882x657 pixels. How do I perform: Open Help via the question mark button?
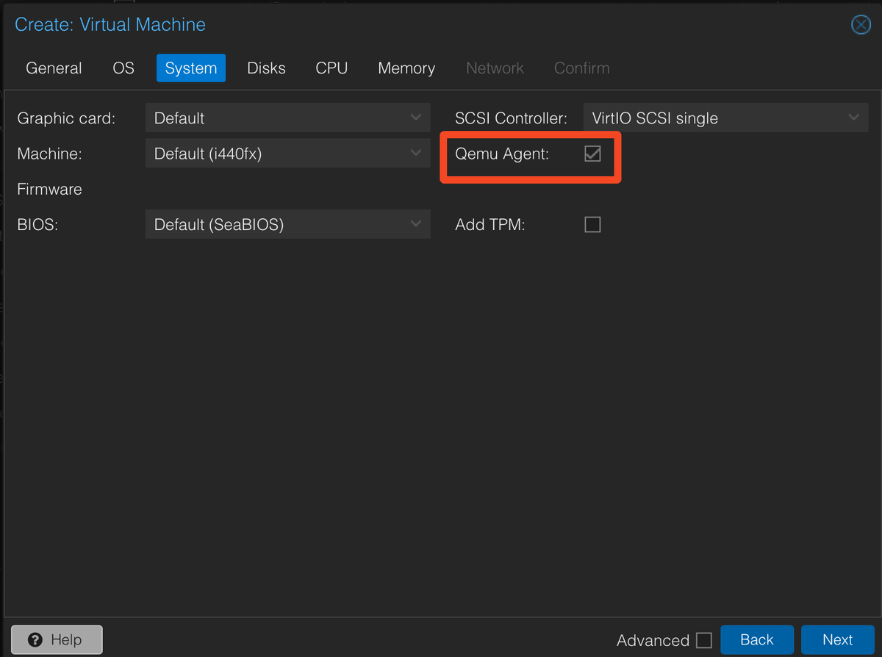(x=57, y=639)
